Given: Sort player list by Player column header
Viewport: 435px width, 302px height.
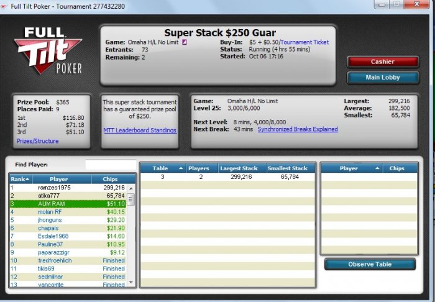Looking at the screenshot, I should (x=62, y=179).
